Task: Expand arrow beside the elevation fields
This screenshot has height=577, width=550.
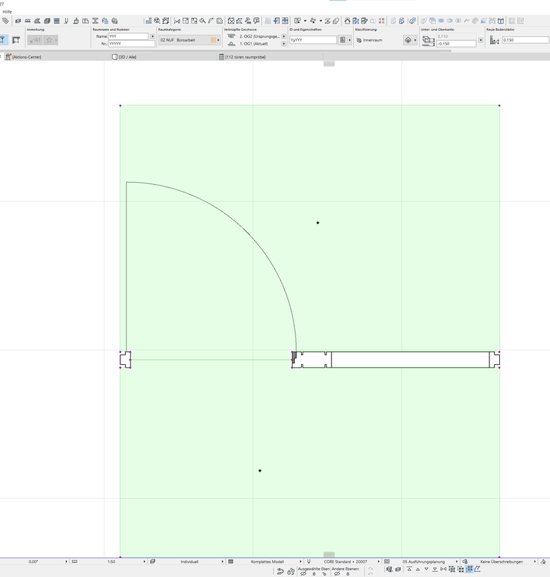Action: [x=481, y=40]
